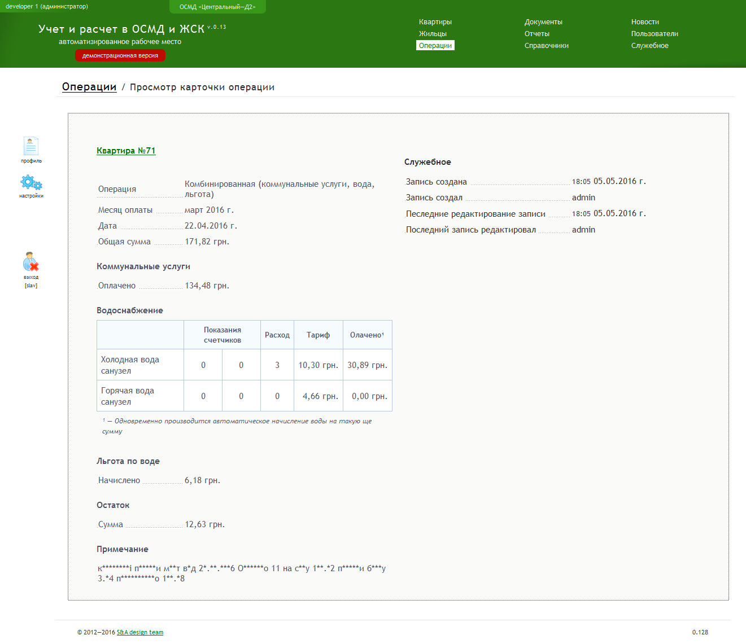Click the total sum 171,82 грн.

point(207,242)
